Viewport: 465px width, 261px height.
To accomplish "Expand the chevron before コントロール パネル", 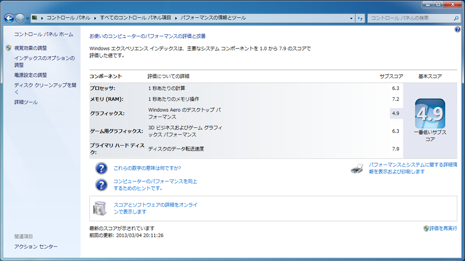I will coord(42,18).
